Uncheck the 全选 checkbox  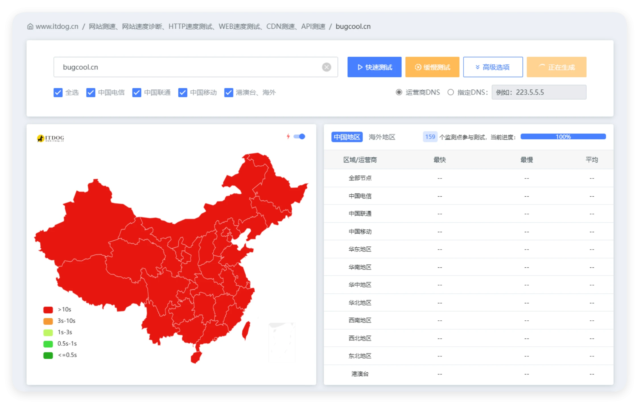click(58, 92)
